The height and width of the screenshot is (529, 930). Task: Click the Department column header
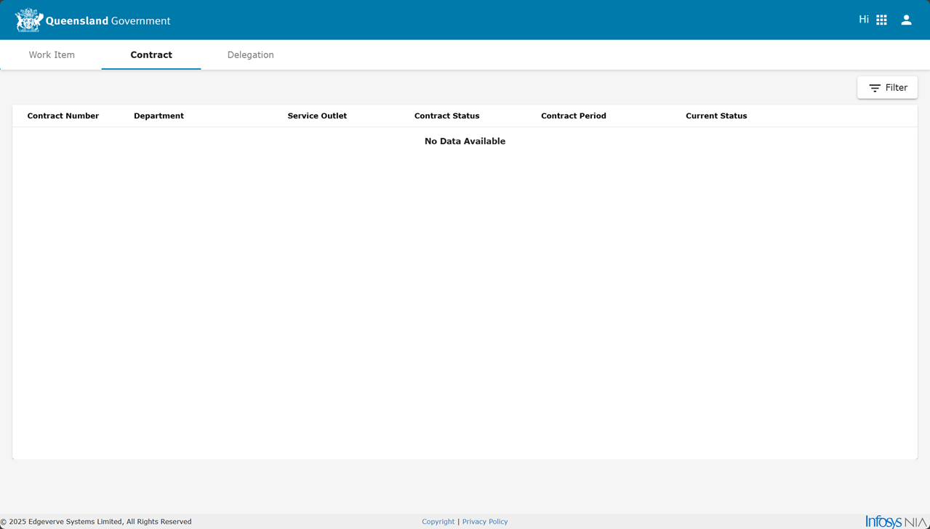[159, 116]
